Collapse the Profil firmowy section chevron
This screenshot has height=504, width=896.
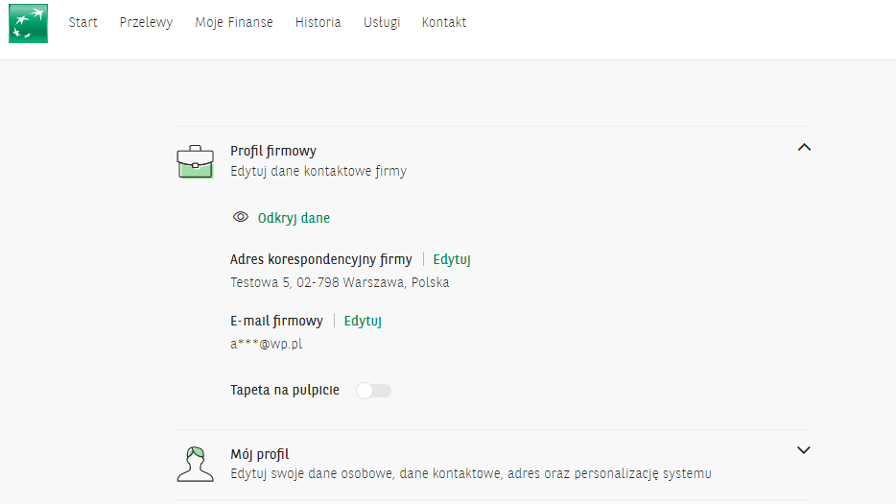point(804,148)
